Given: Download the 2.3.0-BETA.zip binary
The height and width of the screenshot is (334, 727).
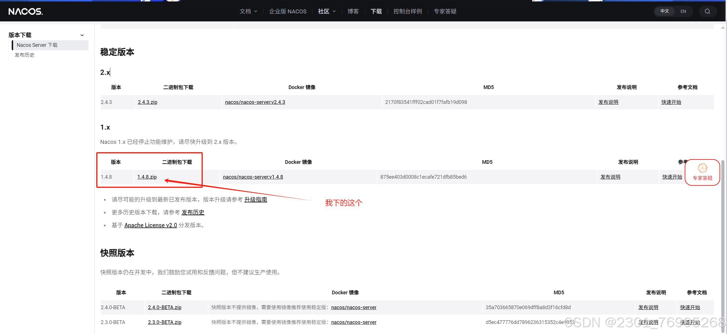Looking at the screenshot, I should [165, 322].
